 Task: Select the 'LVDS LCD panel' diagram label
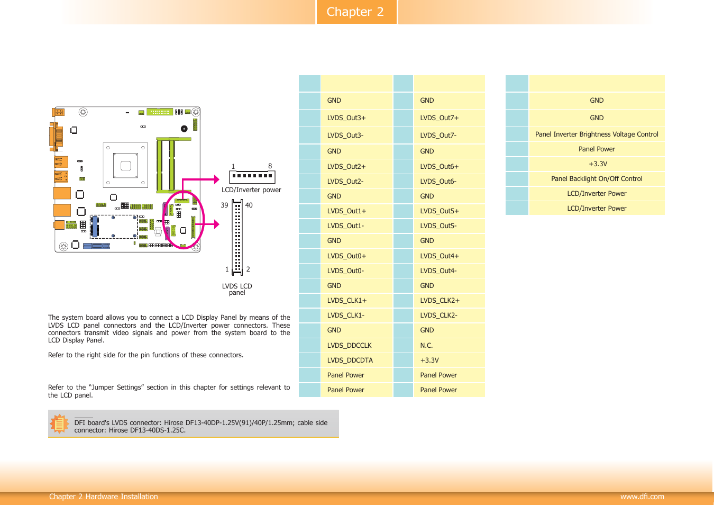click(x=237, y=289)
